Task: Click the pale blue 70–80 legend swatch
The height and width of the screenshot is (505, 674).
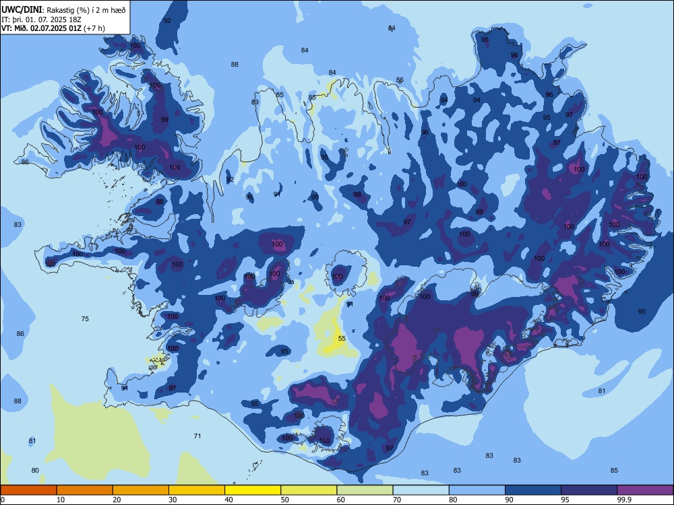Action: point(421,490)
